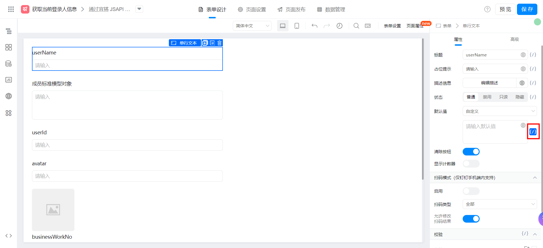
Task: Open the 简体中文 language dropdown
Action: coord(252,26)
